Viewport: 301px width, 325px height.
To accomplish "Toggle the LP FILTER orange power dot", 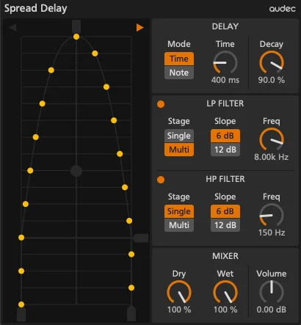I will point(161,104).
